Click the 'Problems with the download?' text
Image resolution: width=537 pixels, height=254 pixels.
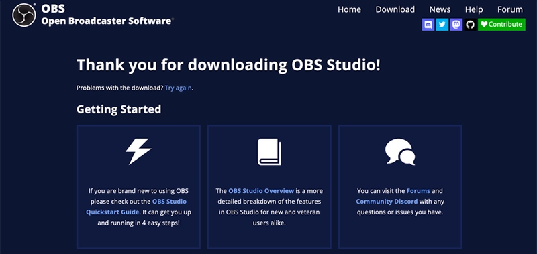tap(120, 88)
